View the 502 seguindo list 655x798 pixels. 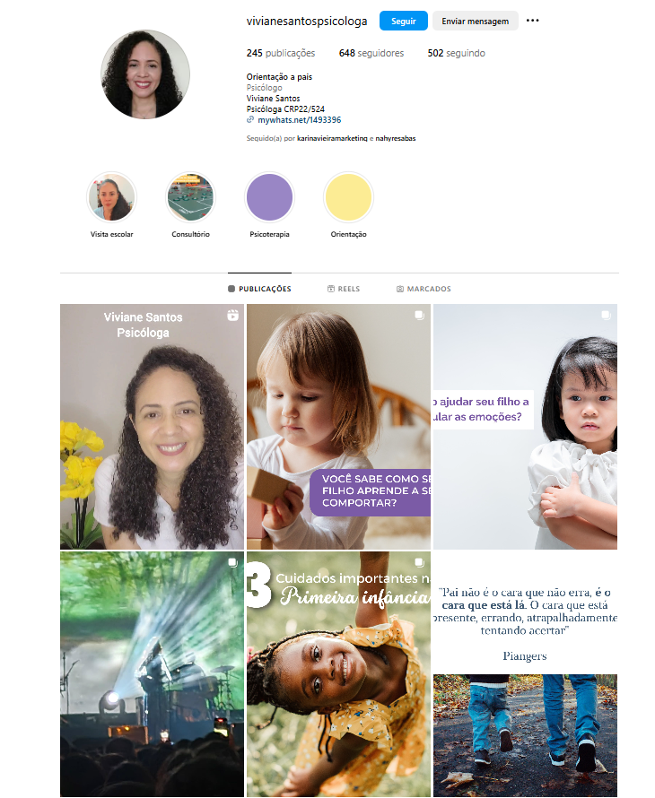point(457,53)
